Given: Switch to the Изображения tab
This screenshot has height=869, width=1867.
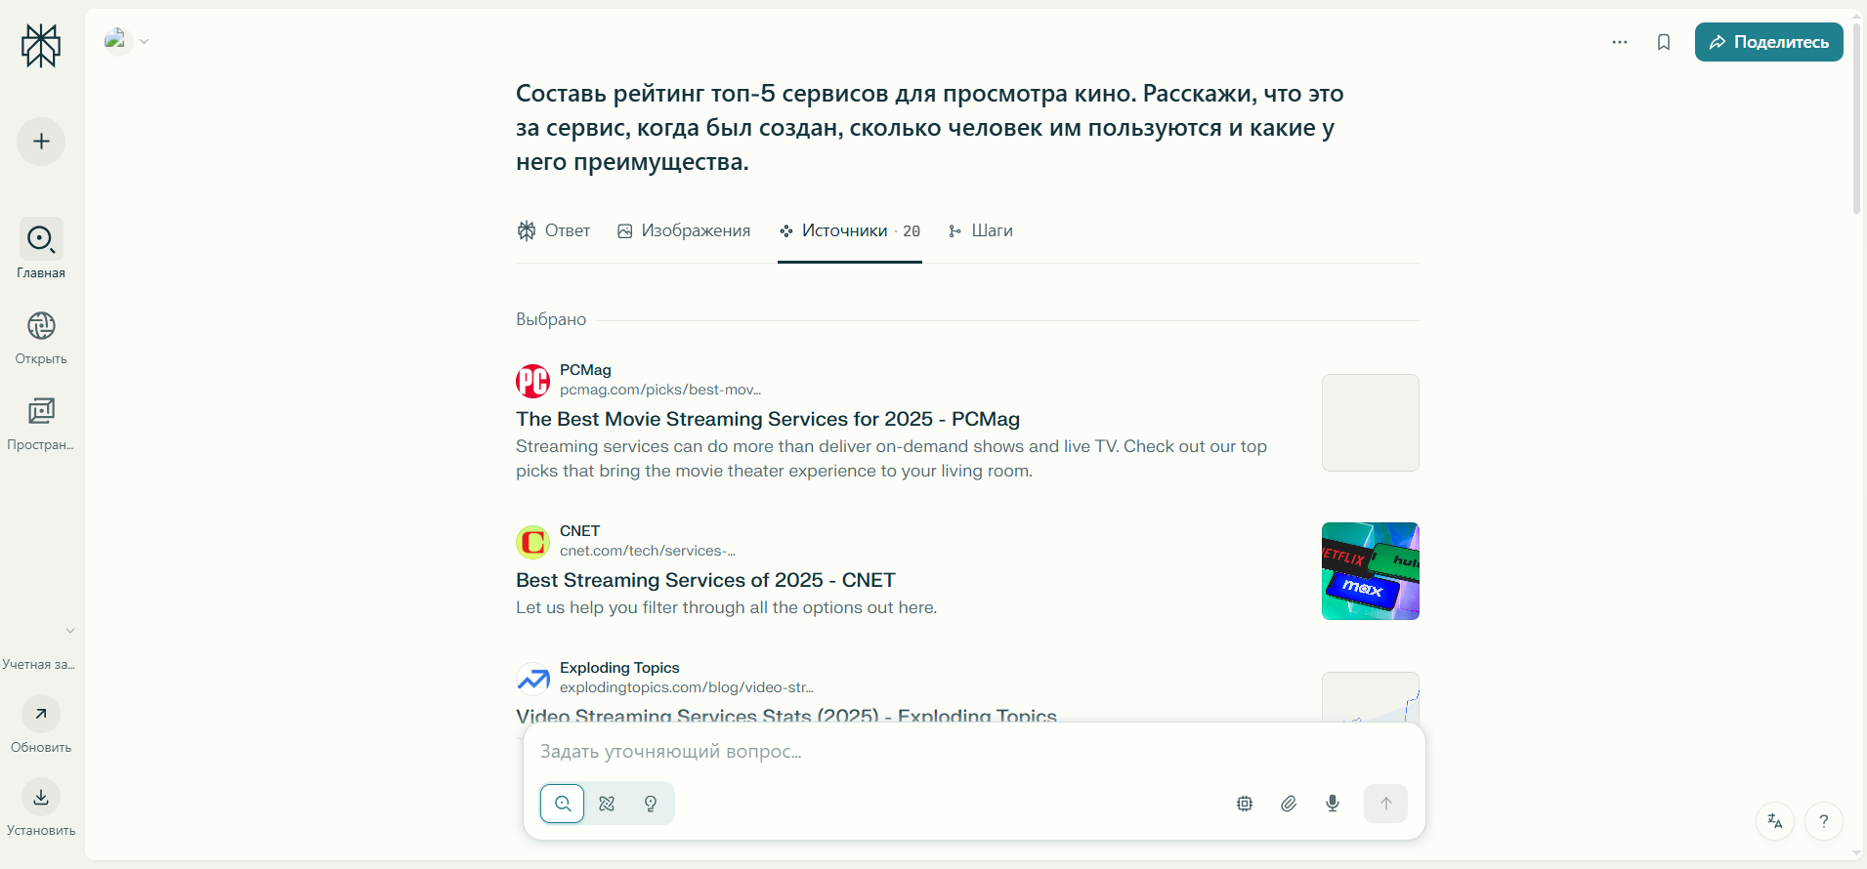Looking at the screenshot, I should pos(684,230).
